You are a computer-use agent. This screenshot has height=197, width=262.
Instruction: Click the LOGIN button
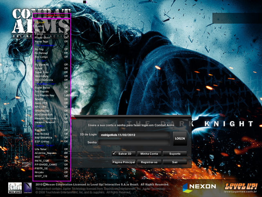[180, 138]
